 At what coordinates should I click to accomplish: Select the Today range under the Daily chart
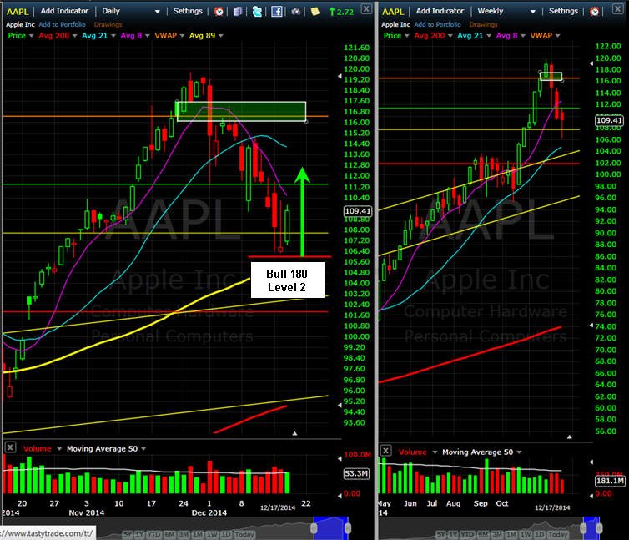click(x=244, y=535)
